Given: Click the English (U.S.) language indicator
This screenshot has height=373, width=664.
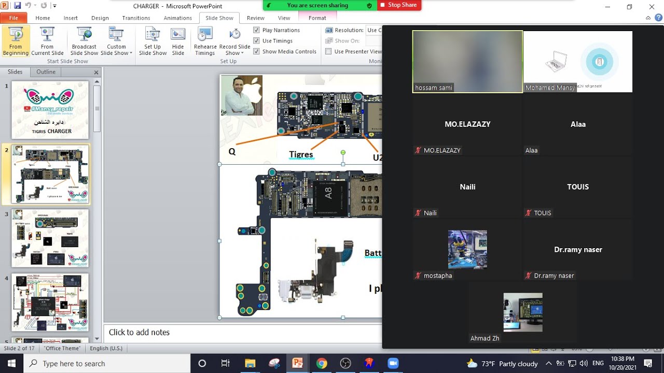Looking at the screenshot, I should 106,348.
